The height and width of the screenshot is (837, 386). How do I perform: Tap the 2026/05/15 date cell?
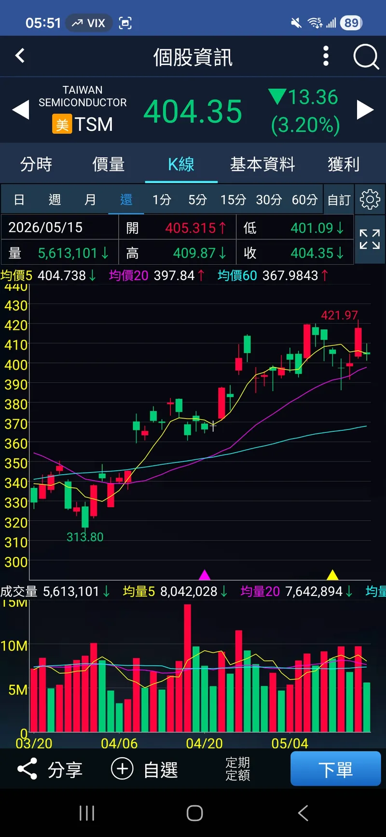(60, 227)
